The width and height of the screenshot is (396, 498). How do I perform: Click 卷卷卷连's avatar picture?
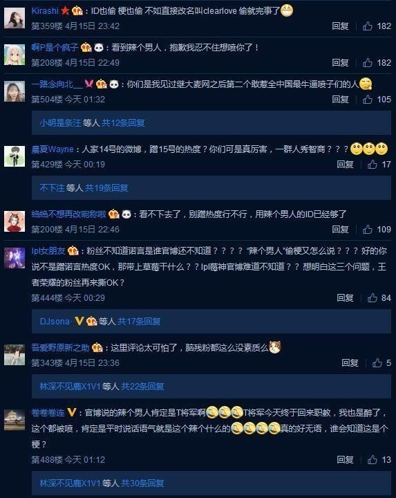pyautogui.click(x=15, y=420)
